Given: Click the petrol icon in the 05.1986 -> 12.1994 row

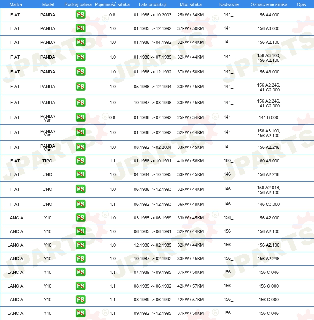Looking at the screenshot, I should pos(80,87).
